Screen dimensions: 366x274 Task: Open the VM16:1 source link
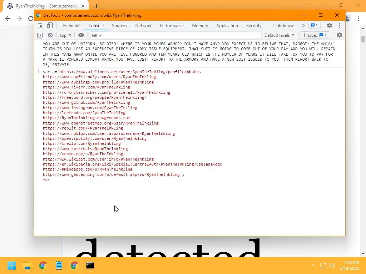click(328, 44)
